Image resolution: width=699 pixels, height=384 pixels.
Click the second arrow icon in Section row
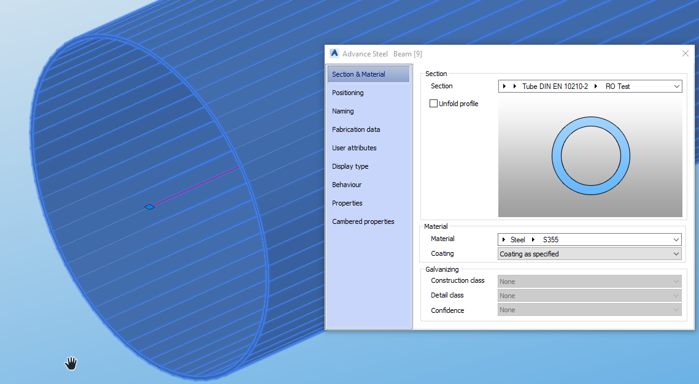(516, 86)
